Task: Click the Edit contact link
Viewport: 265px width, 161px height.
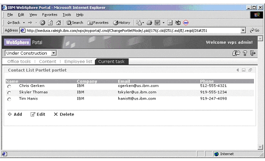Action: tap(38, 114)
